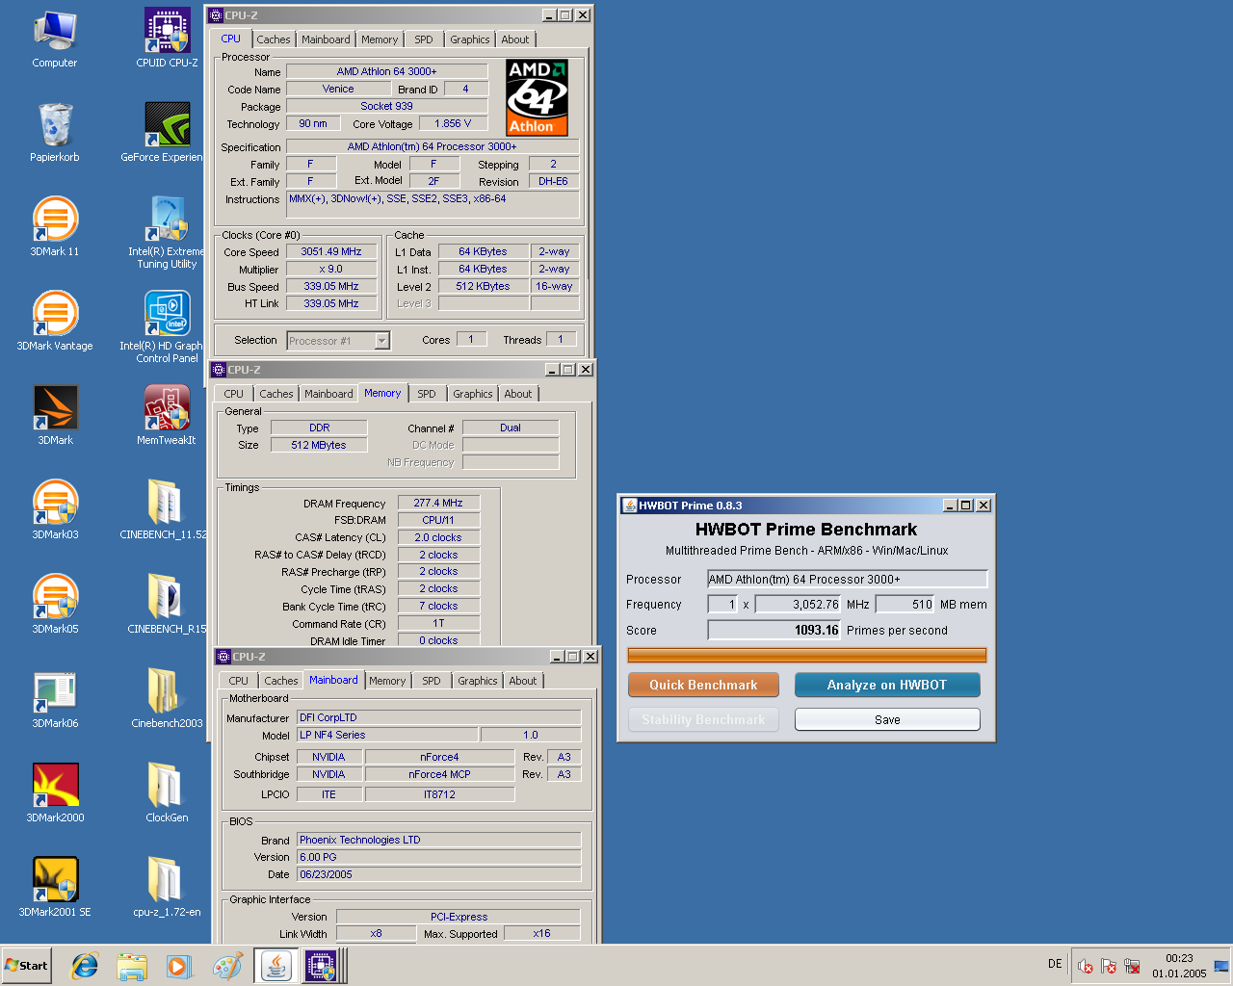The width and height of the screenshot is (1233, 986).
Task: Click the frequency field 3,052.76 MHz
Action: (x=798, y=605)
